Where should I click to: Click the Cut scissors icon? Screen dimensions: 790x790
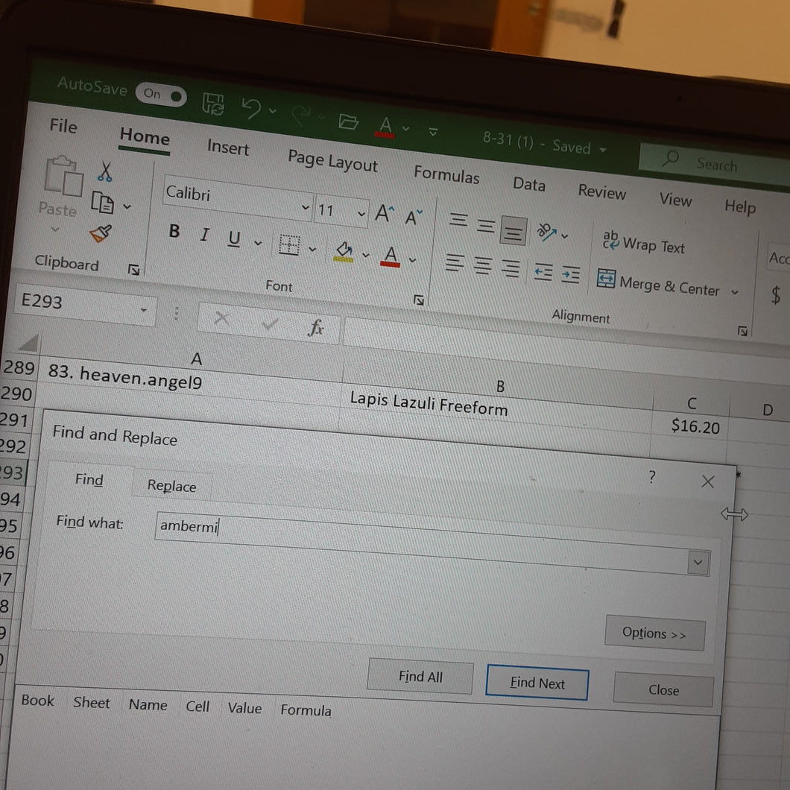pyautogui.click(x=105, y=172)
